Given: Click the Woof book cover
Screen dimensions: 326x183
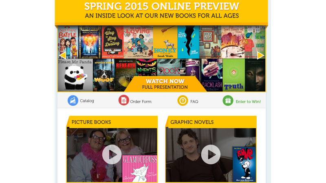Looking at the screenshot, I should click(104, 75).
